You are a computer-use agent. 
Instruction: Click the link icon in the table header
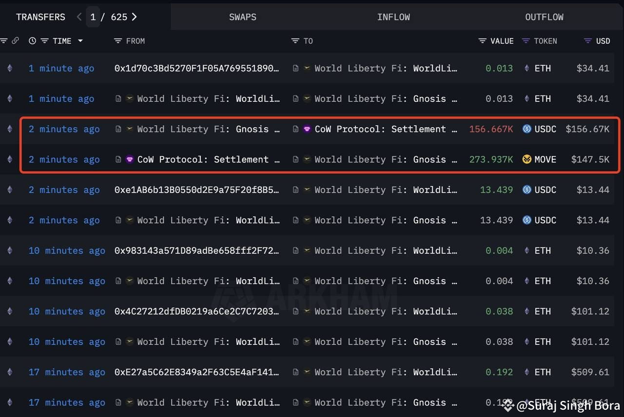[15, 41]
